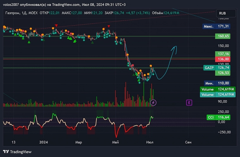240x157 pixels.
Task: Click the TradingView logo in the footer
Action: coord(18,152)
